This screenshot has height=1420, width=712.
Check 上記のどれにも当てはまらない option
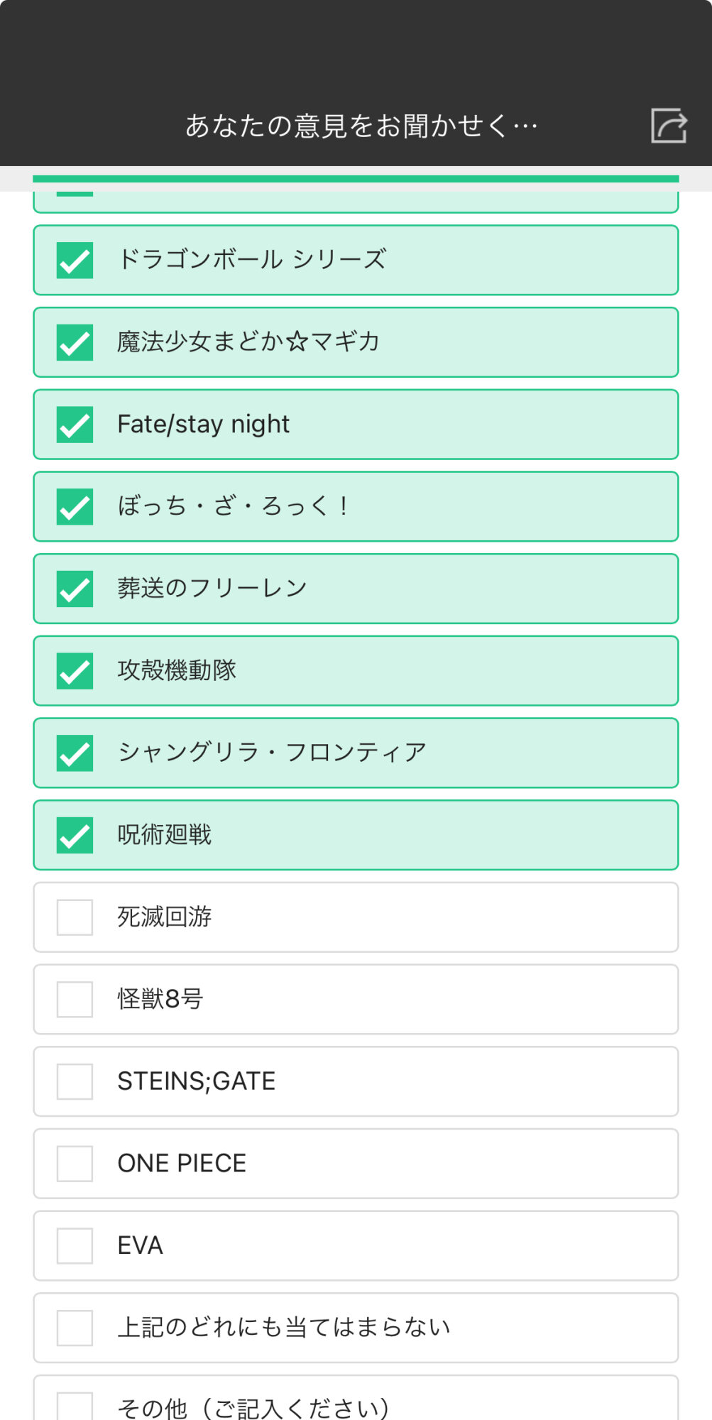75,1328
